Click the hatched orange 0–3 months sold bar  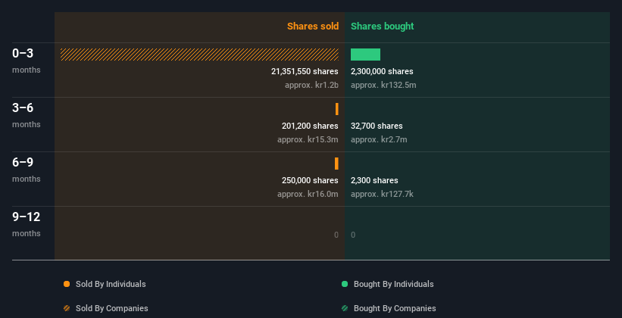point(199,55)
